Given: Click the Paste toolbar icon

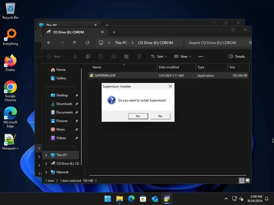Looking at the screenshot, I should coord(101,57).
